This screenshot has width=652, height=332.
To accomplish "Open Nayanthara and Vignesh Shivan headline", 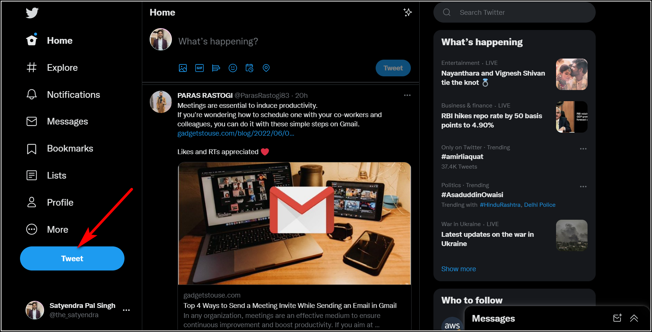I will (x=493, y=78).
